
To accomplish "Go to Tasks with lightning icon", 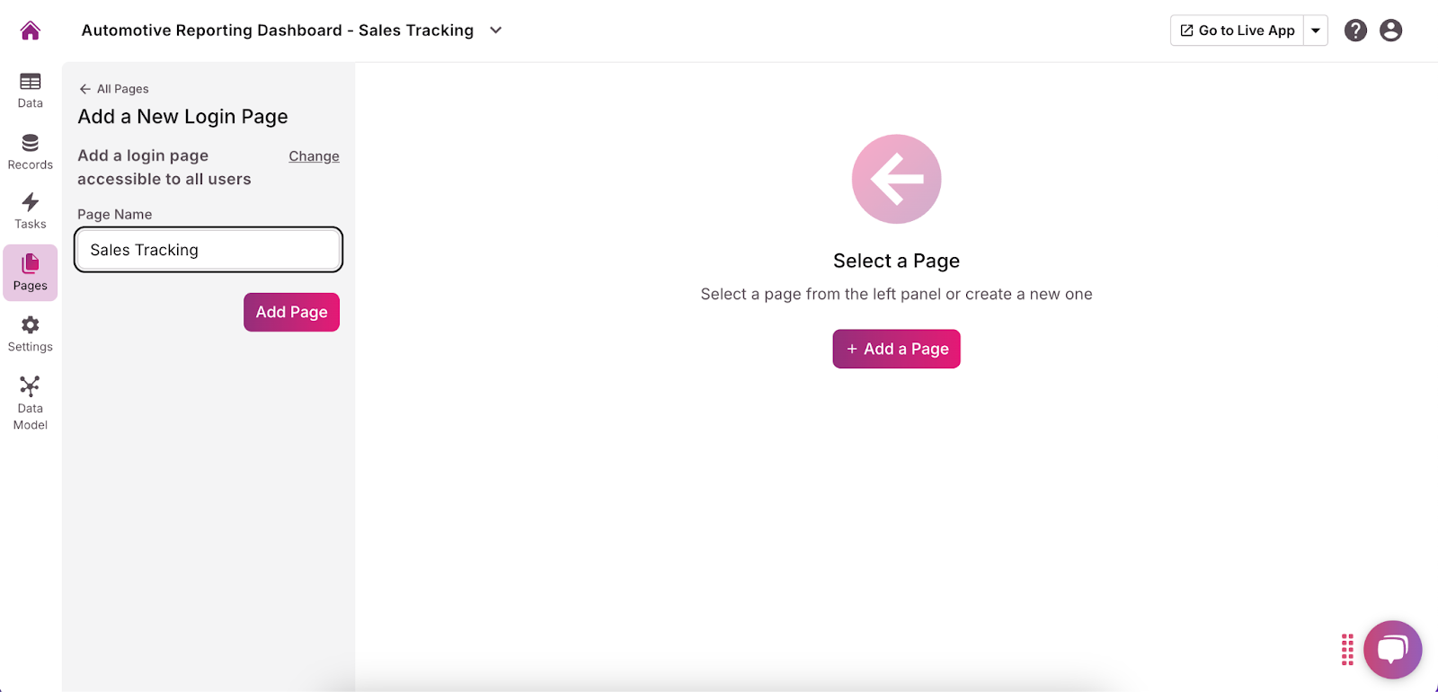I will pyautogui.click(x=30, y=211).
